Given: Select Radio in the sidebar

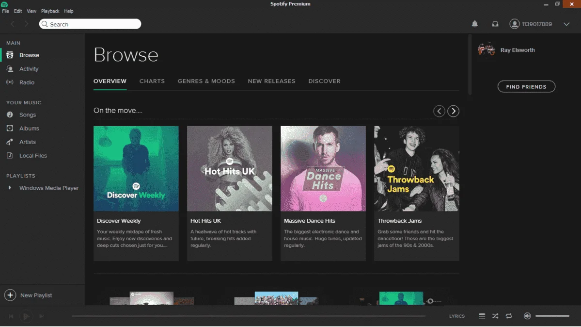Looking at the screenshot, I should (x=27, y=82).
